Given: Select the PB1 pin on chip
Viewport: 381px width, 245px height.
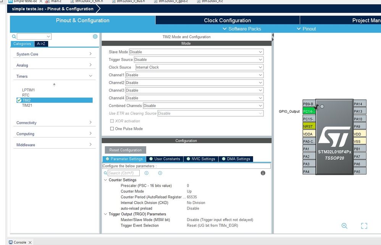Looking at the screenshot, I should [360, 149].
